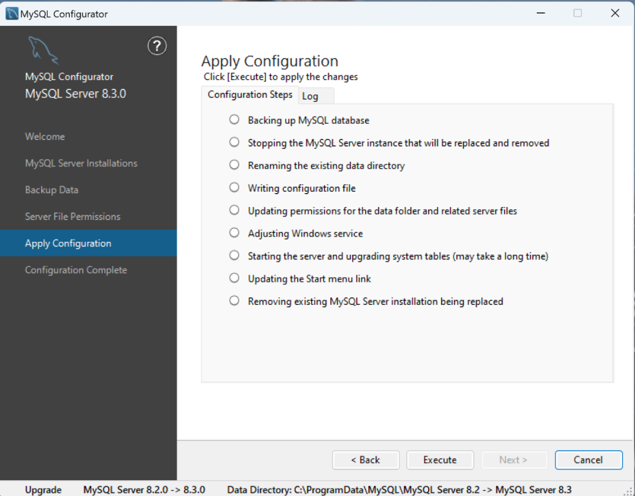Viewport: 635px width, 496px height.
Task: Select the 'Updating permissions for the data folder' indicator
Action: pyautogui.click(x=234, y=210)
